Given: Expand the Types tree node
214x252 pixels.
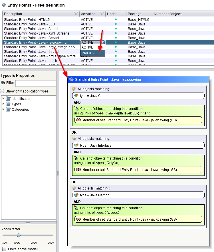Looking at the screenshot, I should click(x=3, y=104).
